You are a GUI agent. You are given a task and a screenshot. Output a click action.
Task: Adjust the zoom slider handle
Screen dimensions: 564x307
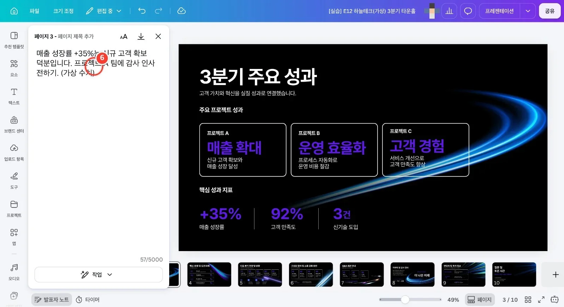[x=405, y=300]
